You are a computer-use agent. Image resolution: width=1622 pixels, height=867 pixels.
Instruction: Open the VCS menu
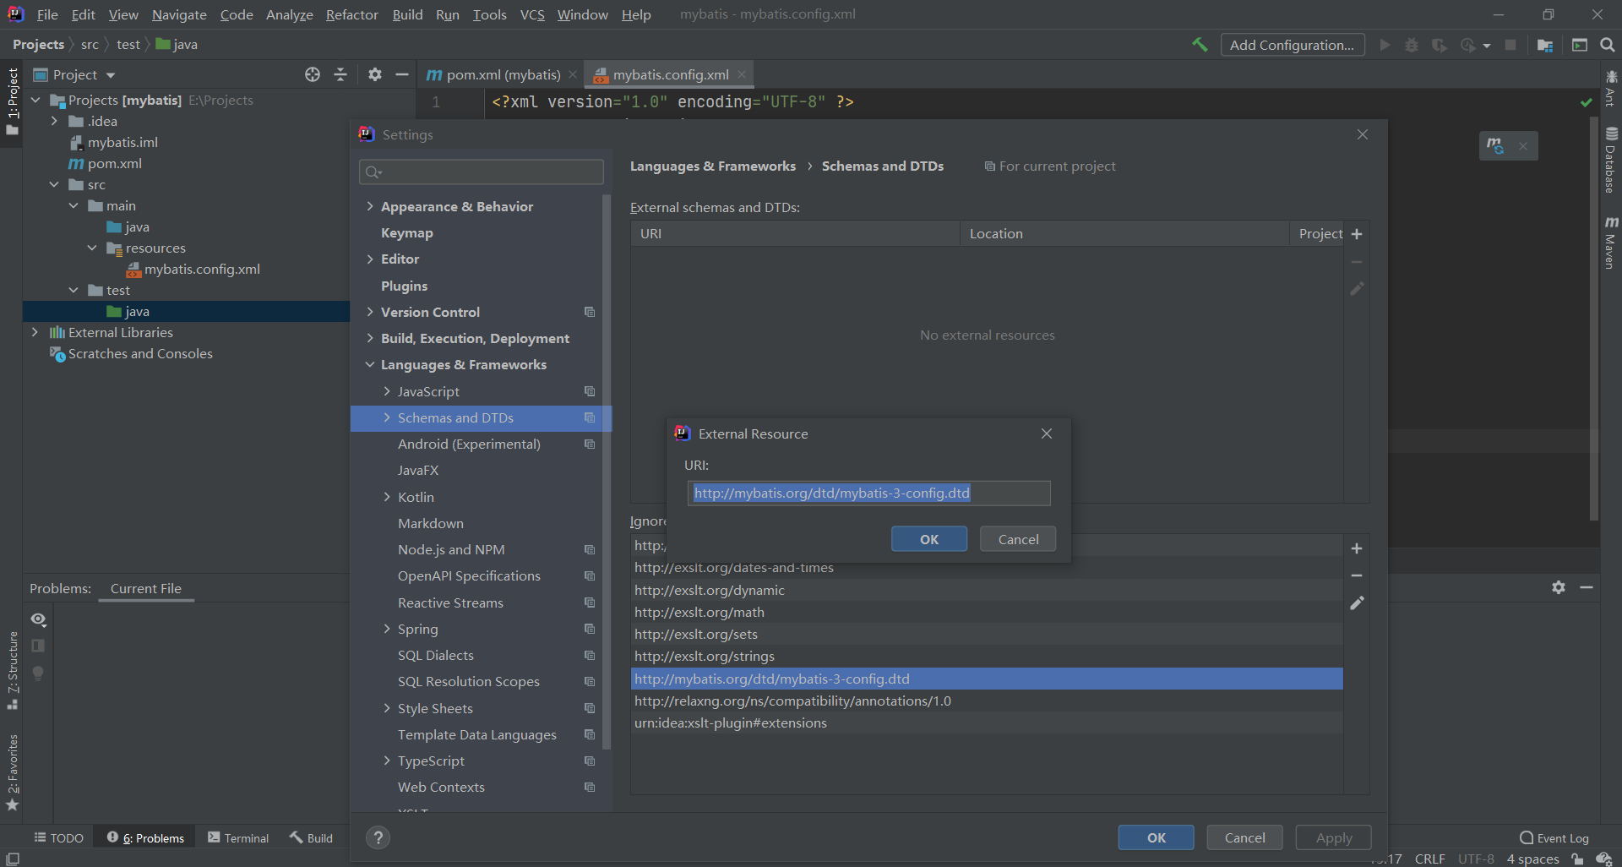[x=532, y=14]
